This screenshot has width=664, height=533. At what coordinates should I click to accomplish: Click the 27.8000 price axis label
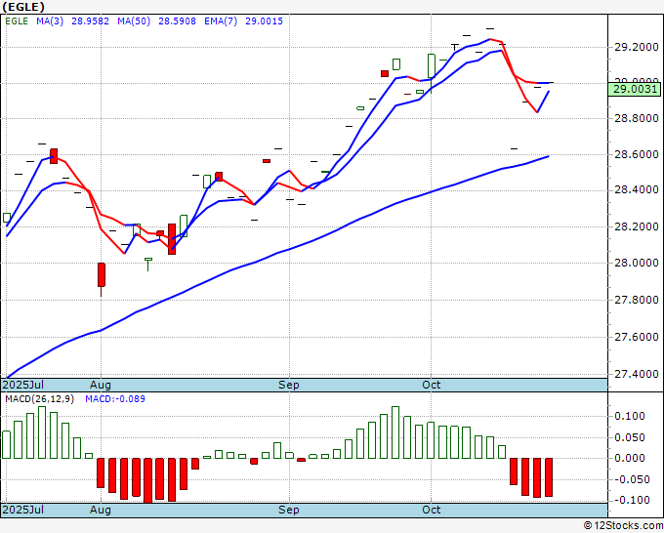[x=637, y=300]
